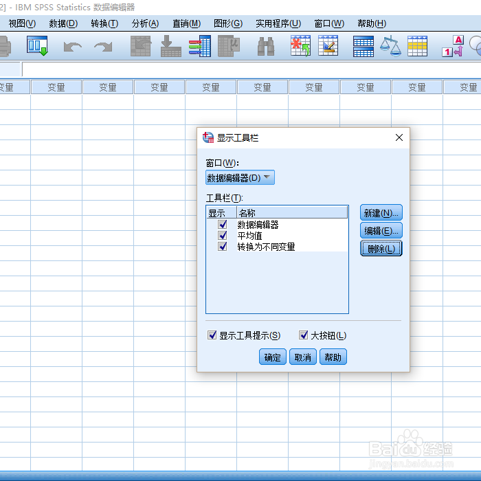This screenshot has height=481, width=481.
Task: Open the 转换(T) menu
Action: pyautogui.click(x=104, y=23)
